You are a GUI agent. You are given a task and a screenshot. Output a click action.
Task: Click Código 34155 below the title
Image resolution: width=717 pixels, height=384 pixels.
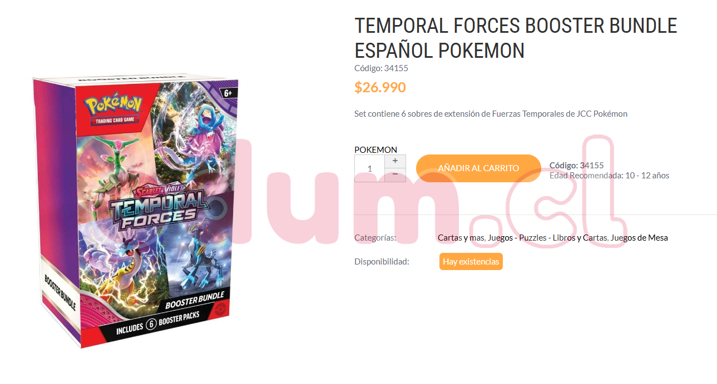(x=381, y=68)
